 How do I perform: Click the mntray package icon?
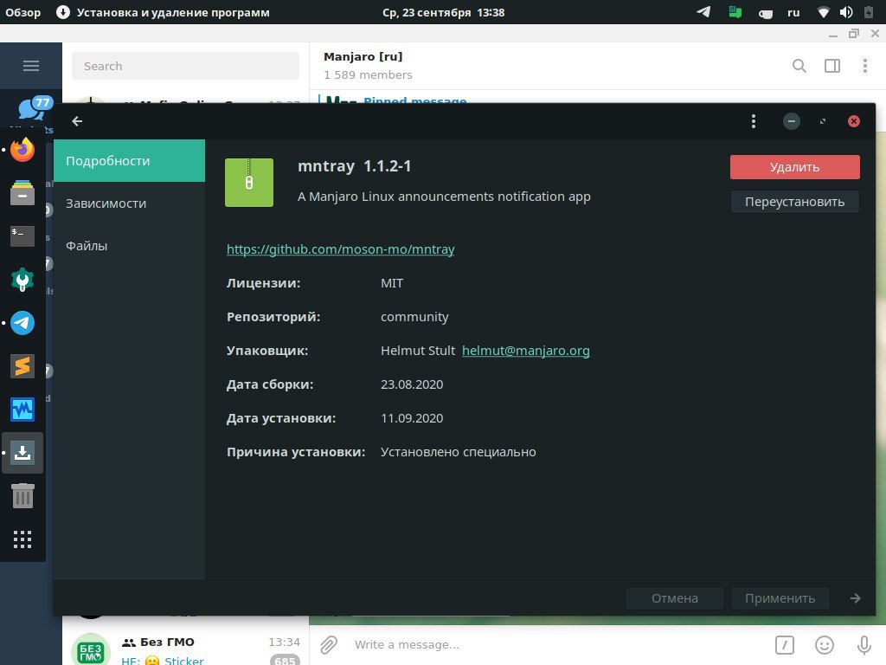pyautogui.click(x=249, y=183)
